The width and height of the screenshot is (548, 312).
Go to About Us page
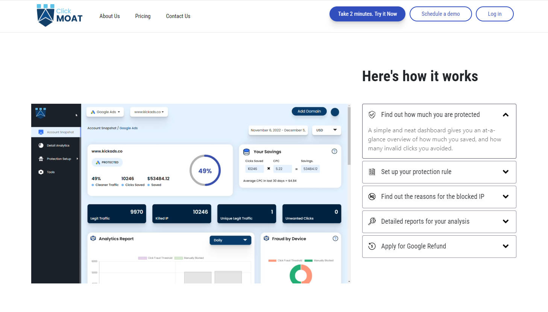click(109, 16)
